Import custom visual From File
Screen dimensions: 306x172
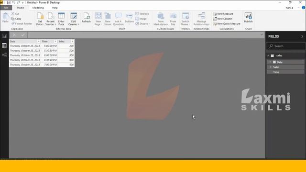[173, 19]
